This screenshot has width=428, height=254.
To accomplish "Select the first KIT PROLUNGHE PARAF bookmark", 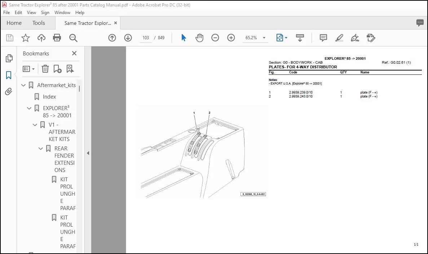I will (68, 194).
